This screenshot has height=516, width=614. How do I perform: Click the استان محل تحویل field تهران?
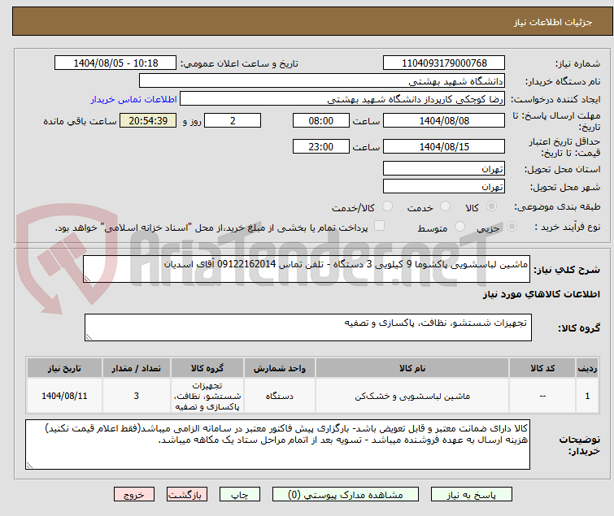[444, 168]
